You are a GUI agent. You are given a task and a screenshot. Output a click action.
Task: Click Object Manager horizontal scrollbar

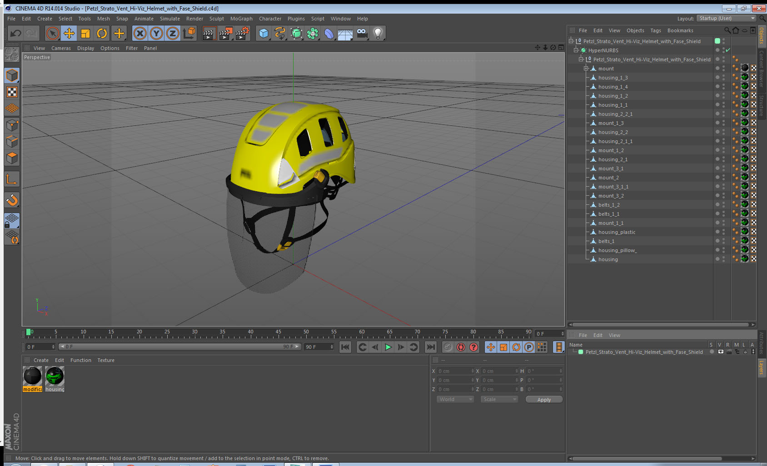660,324
